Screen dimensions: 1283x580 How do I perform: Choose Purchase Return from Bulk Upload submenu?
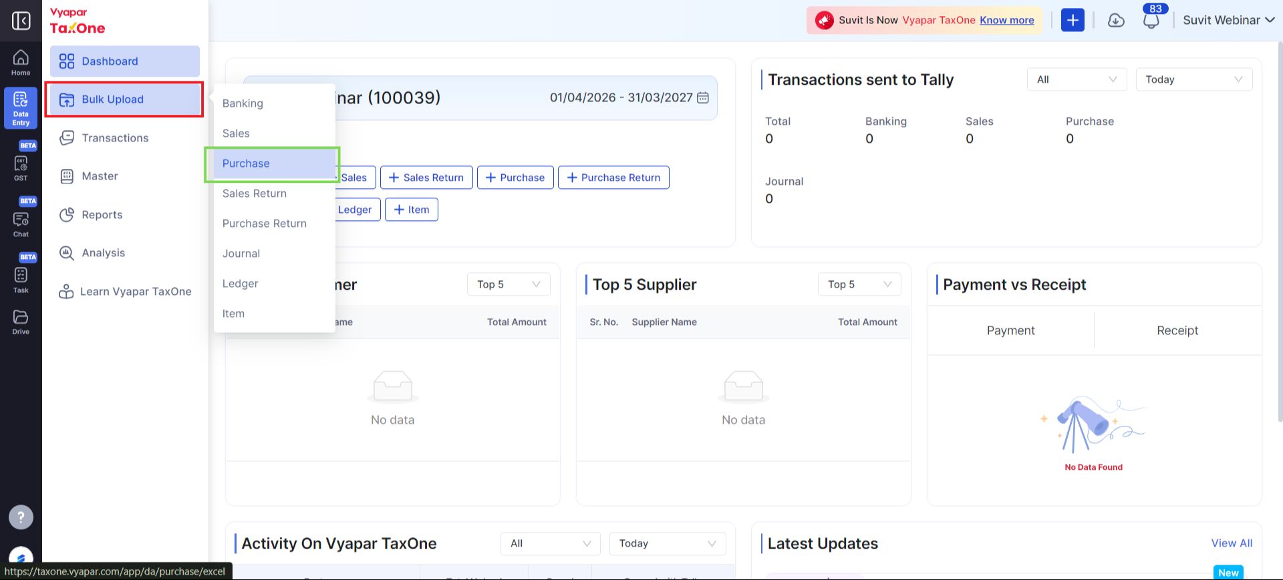[x=274, y=224]
